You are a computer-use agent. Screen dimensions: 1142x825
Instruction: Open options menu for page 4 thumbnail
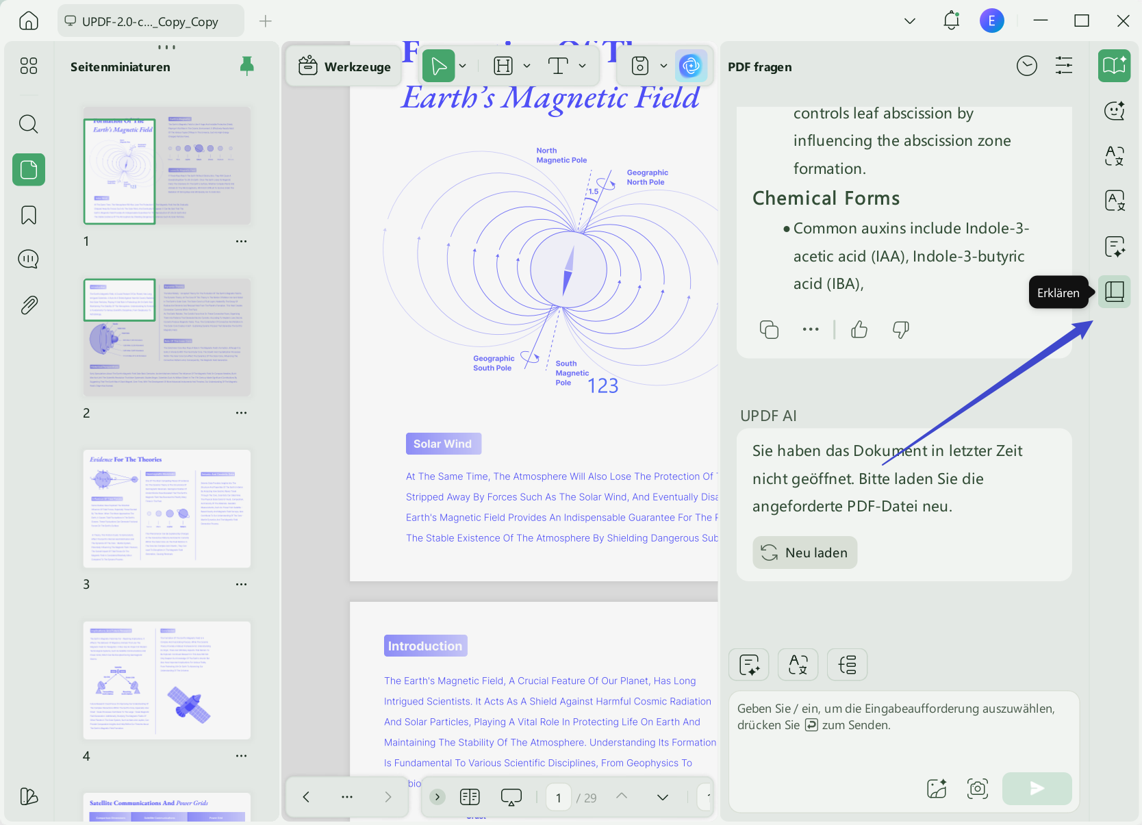(x=241, y=756)
